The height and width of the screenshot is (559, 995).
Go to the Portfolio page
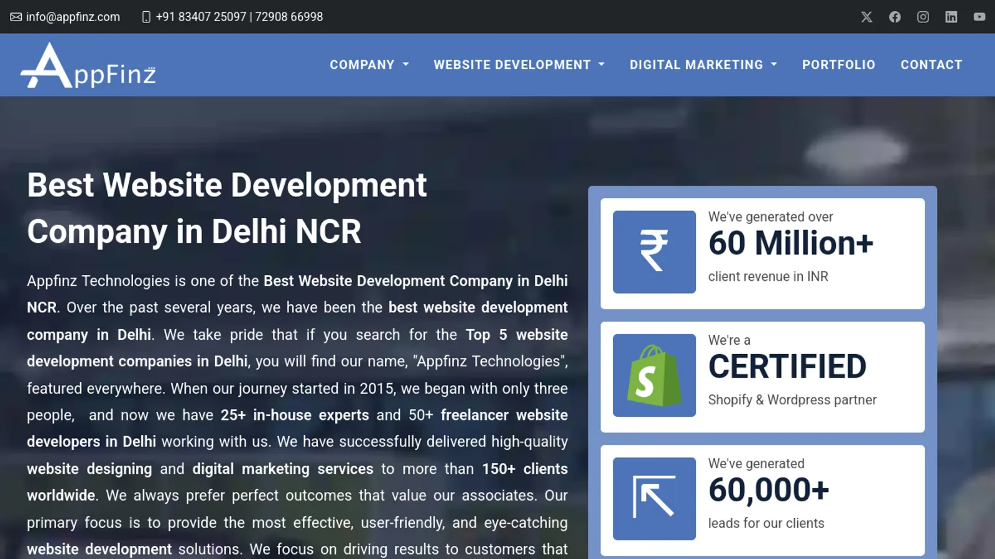pyautogui.click(x=838, y=65)
